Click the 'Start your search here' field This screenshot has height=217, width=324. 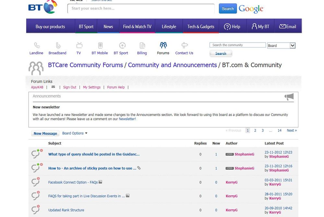[141, 8]
